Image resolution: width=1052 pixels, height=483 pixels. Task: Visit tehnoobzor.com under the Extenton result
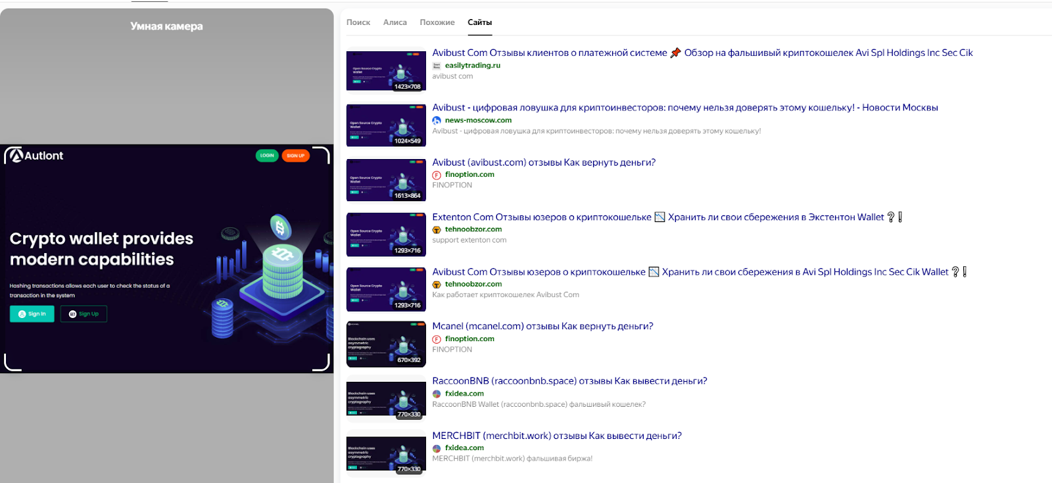click(x=473, y=229)
